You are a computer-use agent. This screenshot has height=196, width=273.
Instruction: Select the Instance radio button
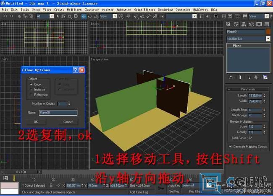[31, 89]
